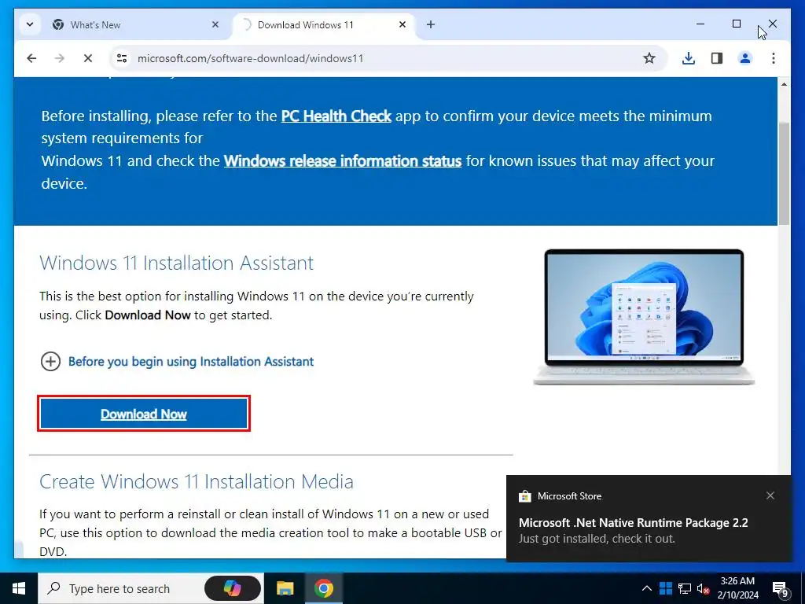Go back to the previous page
Screen dimensions: 805x604
pos(31,58)
